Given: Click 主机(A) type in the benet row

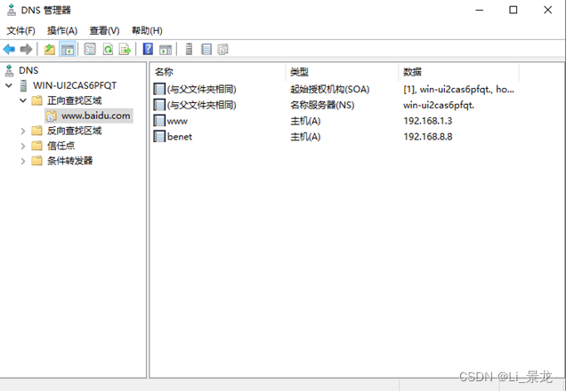Looking at the screenshot, I should pyautogui.click(x=305, y=137).
